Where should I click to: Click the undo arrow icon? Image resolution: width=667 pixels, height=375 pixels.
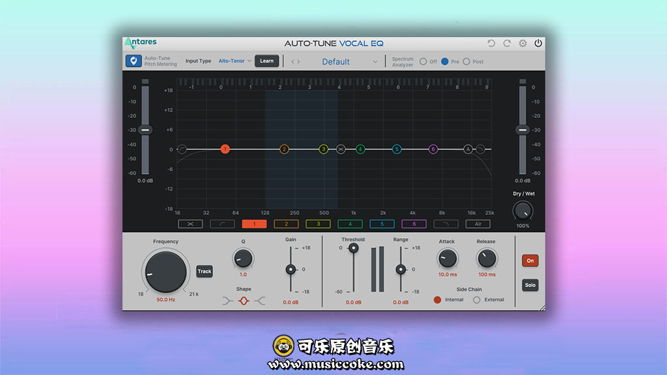click(x=491, y=44)
